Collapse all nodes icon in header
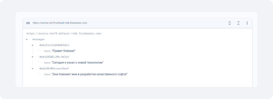Viewport: 273px width, 99px height. [238, 23]
